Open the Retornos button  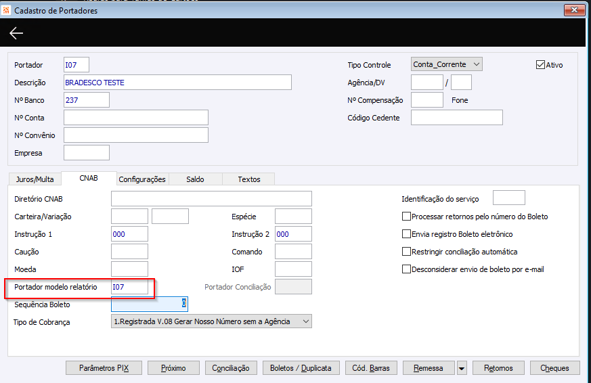pos(498,368)
